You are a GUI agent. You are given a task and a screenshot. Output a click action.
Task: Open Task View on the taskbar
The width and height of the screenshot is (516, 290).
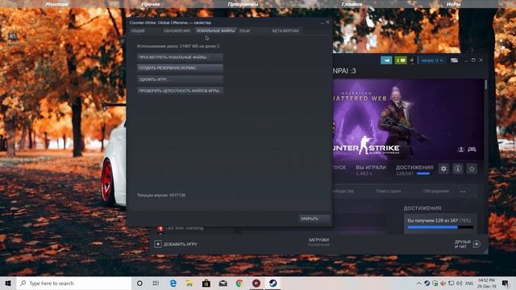(x=156, y=283)
